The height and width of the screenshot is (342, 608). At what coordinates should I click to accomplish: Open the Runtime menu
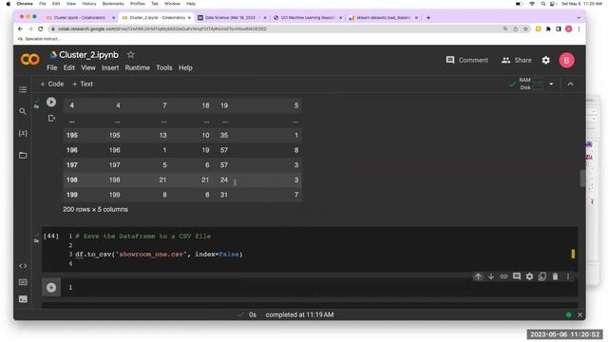[137, 67]
